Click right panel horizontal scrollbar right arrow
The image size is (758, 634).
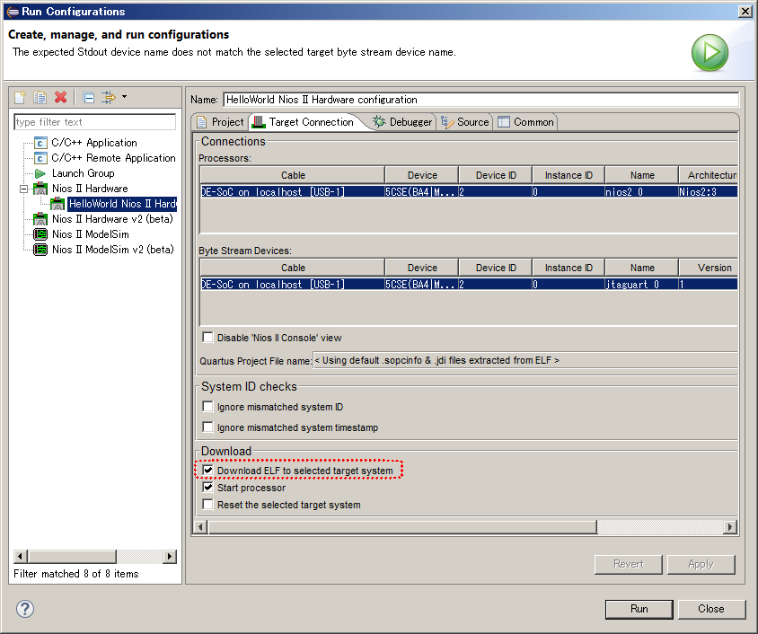tap(730, 527)
